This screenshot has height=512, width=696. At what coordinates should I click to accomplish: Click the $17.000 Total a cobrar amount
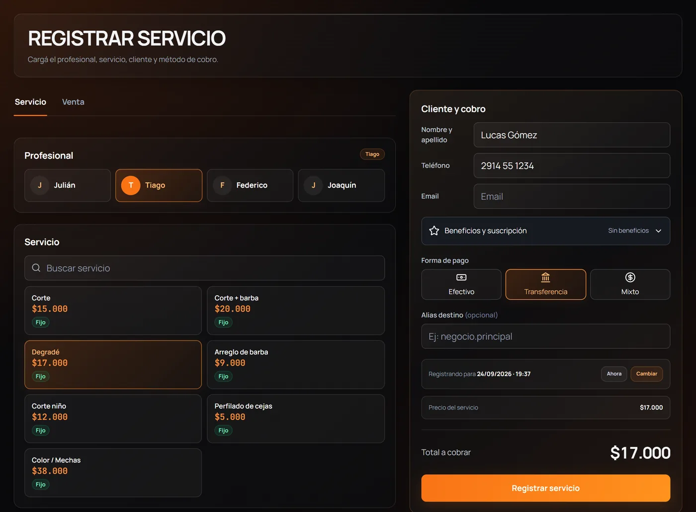coord(640,453)
